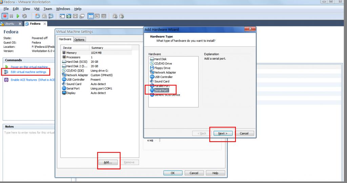Click in the Notes text area
The image size is (347, 183).
click(29, 155)
